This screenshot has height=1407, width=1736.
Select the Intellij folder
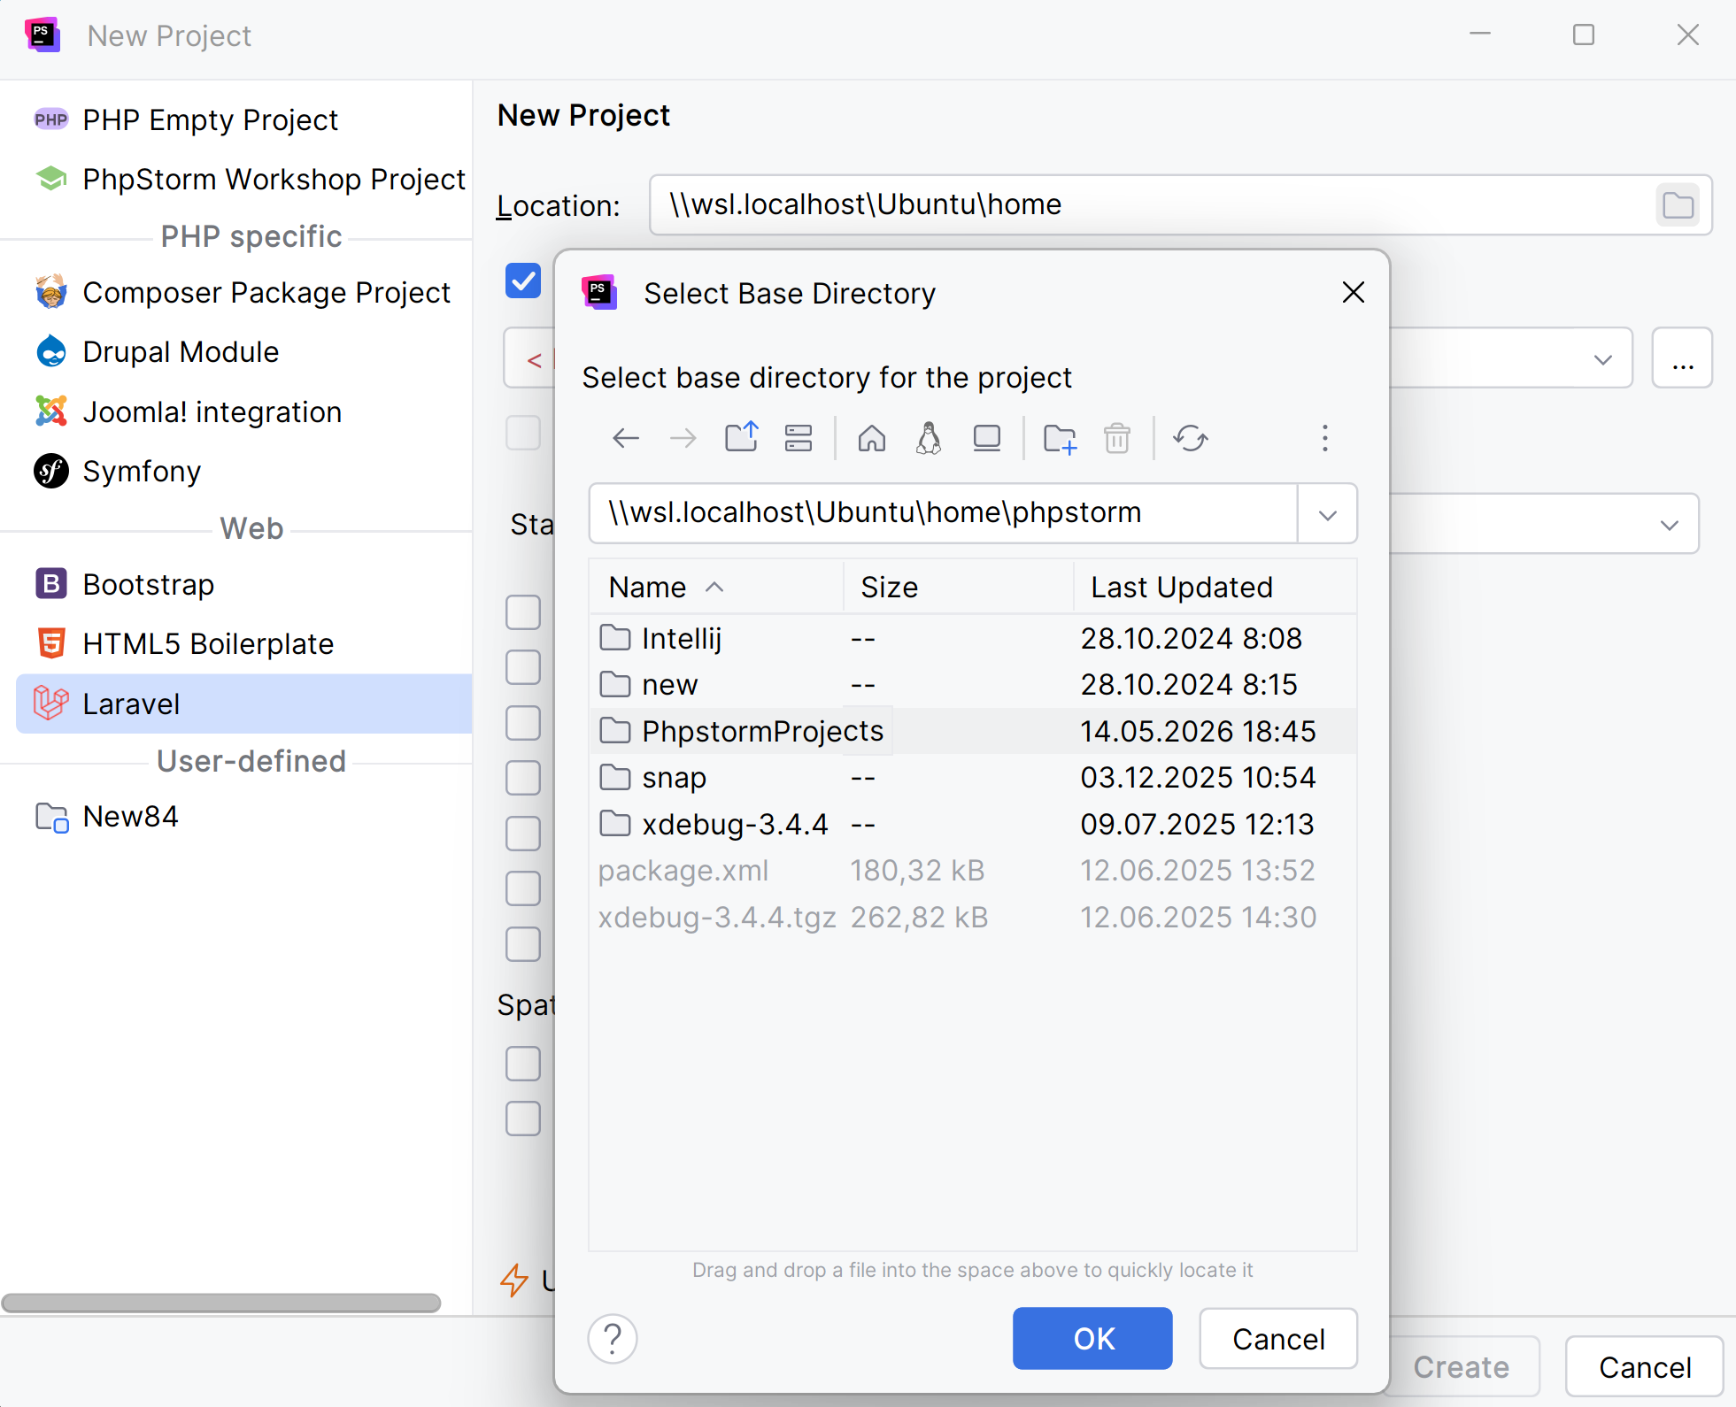coord(972,638)
